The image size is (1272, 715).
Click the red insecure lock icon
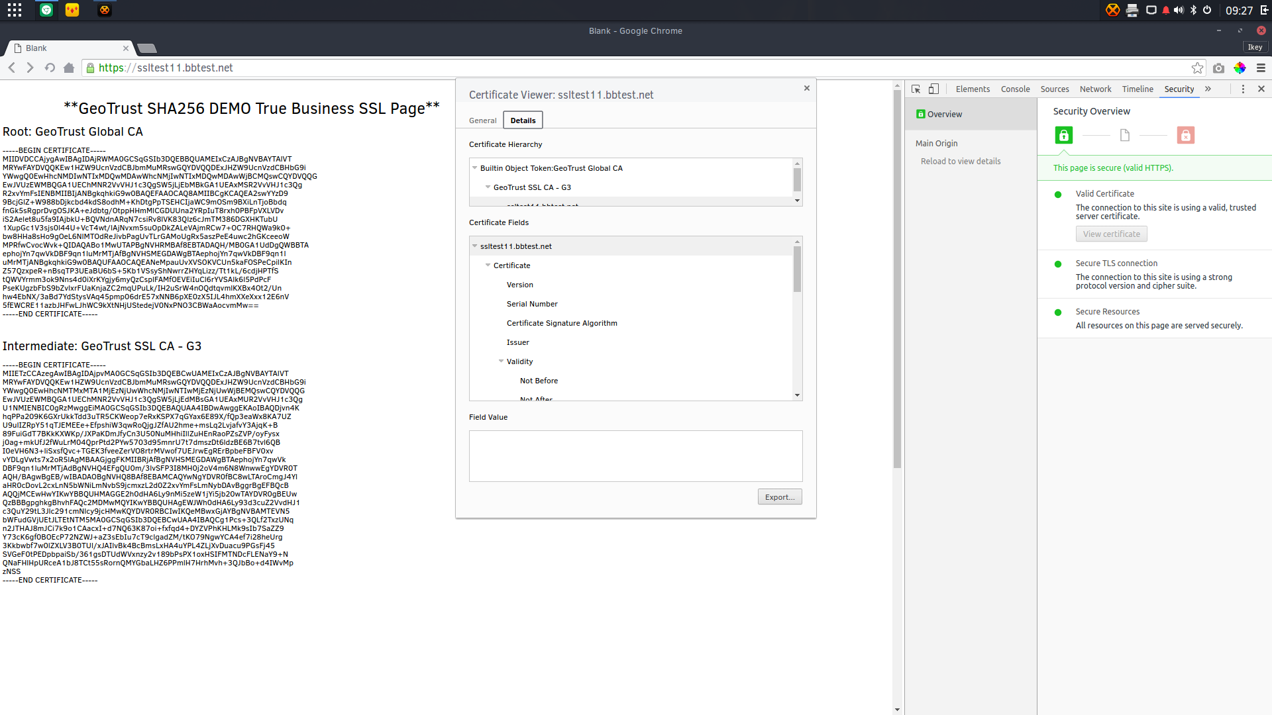click(1185, 135)
